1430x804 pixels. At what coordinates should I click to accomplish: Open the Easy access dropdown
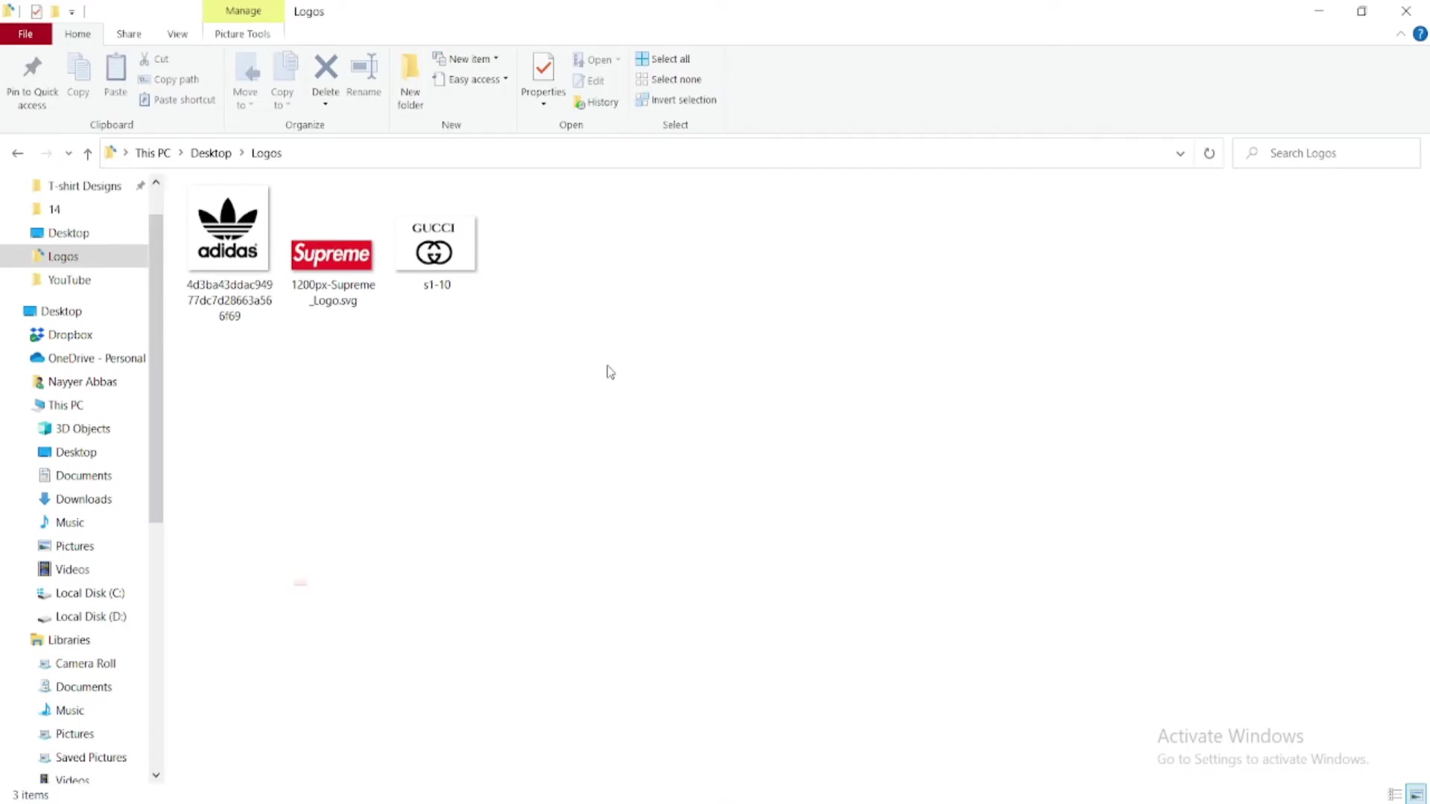click(471, 79)
